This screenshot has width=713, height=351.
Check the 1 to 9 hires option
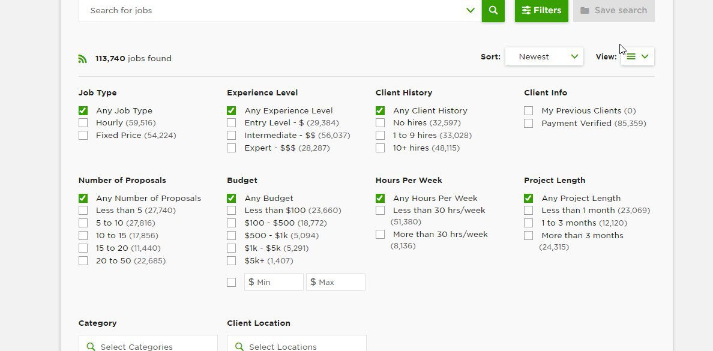pos(380,136)
